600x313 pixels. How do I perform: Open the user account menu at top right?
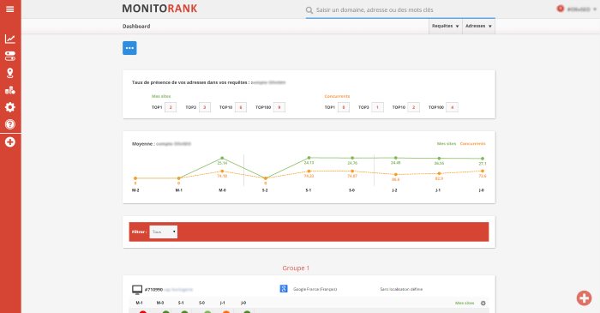(x=581, y=9)
